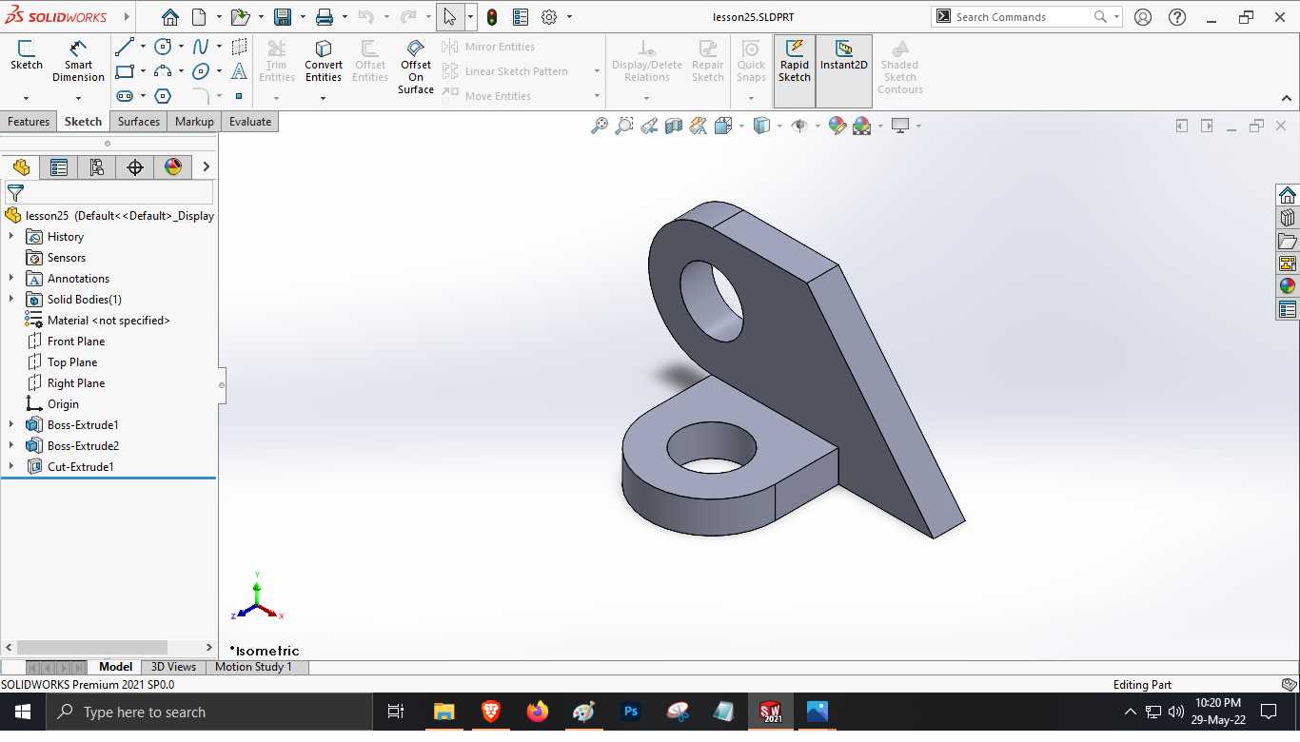Screen dimensions: 1300x742
Task: Select the Polygon sketch tool
Action: 163,96
